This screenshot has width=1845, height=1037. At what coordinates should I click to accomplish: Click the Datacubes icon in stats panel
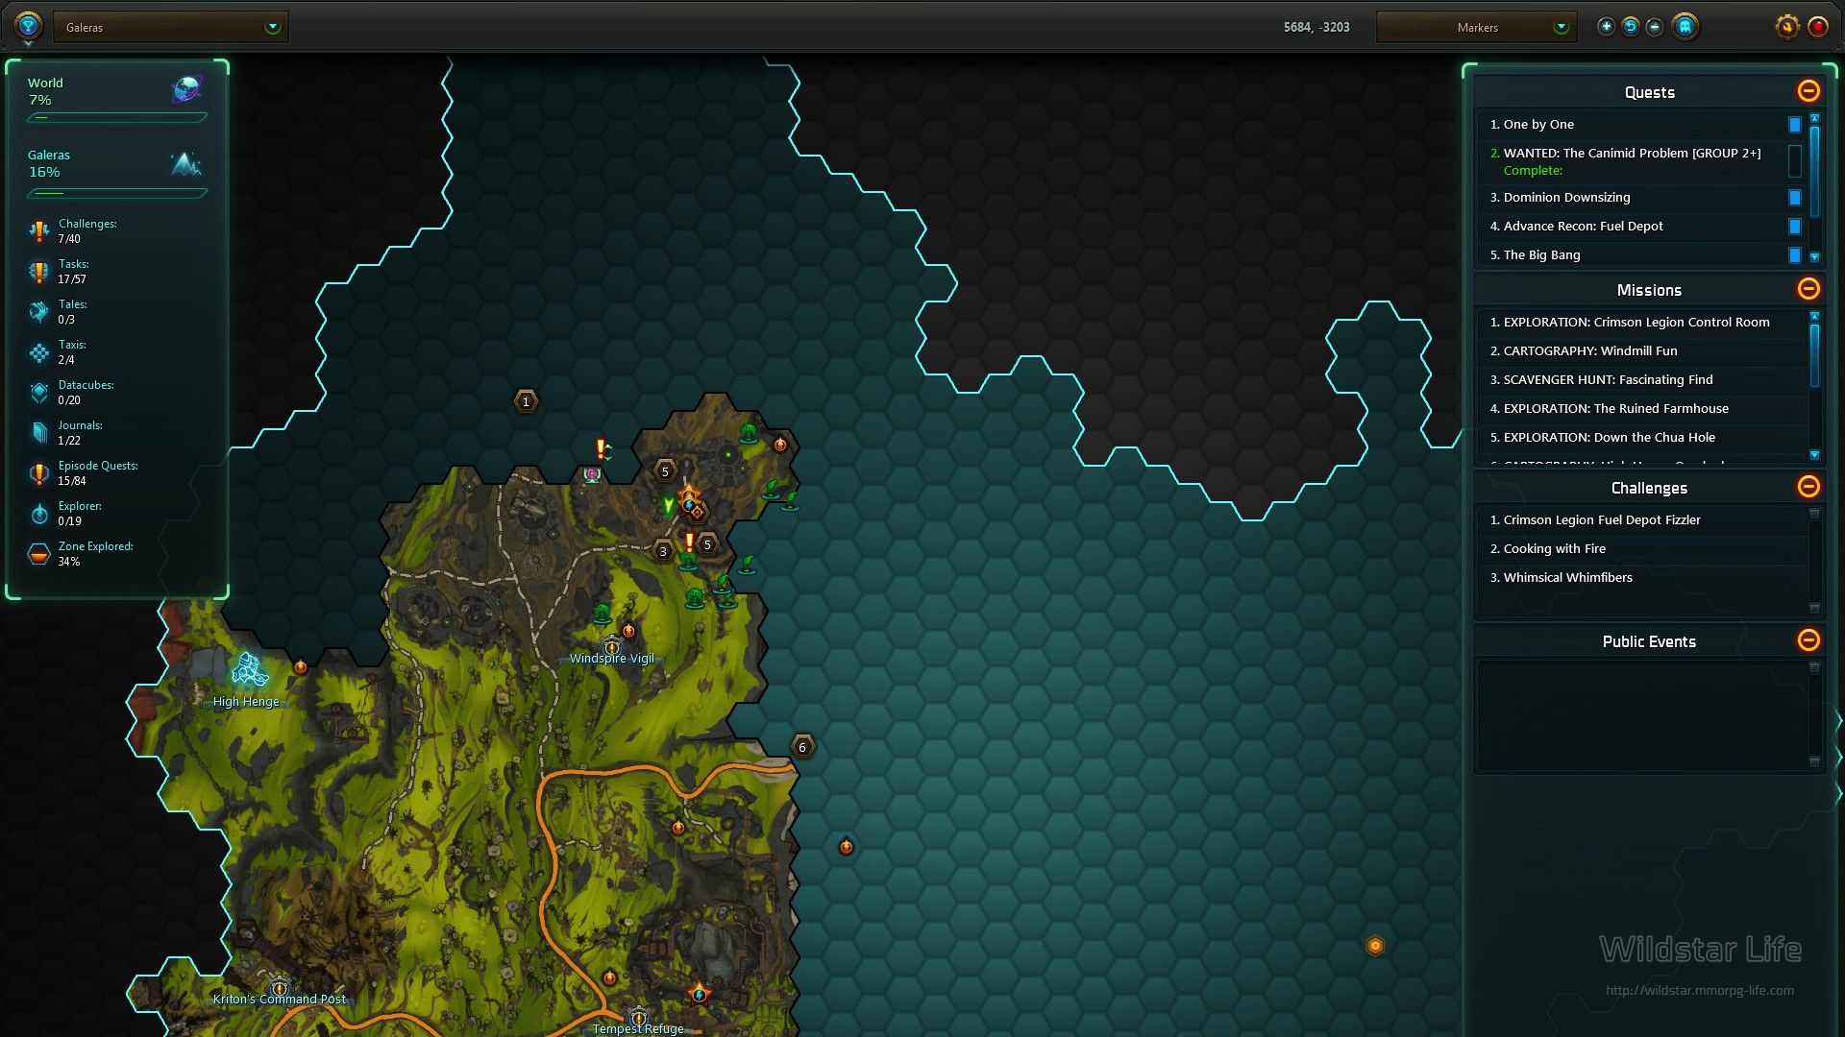tap(38, 393)
